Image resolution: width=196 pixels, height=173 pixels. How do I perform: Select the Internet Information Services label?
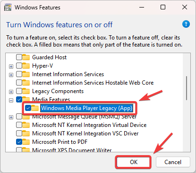[x=68, y=74]
